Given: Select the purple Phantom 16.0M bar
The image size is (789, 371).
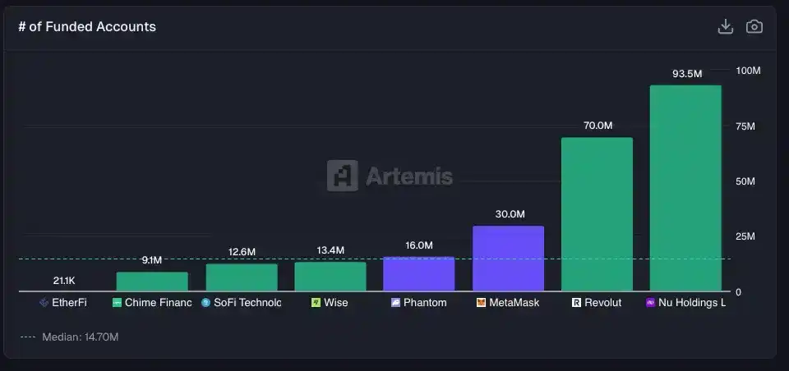Looking at the screenshot, I should (418, 274).
